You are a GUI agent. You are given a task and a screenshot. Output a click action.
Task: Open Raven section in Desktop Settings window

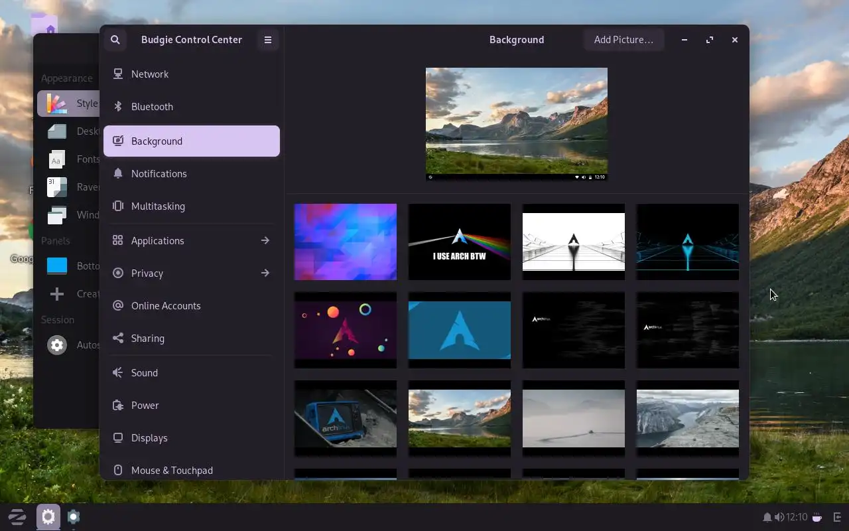69,187
